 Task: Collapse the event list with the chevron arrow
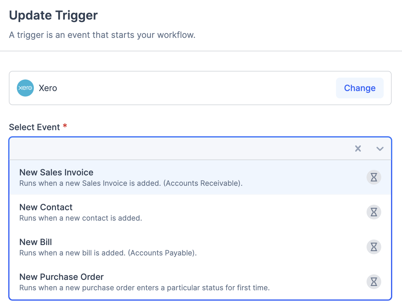pos(380,148)
